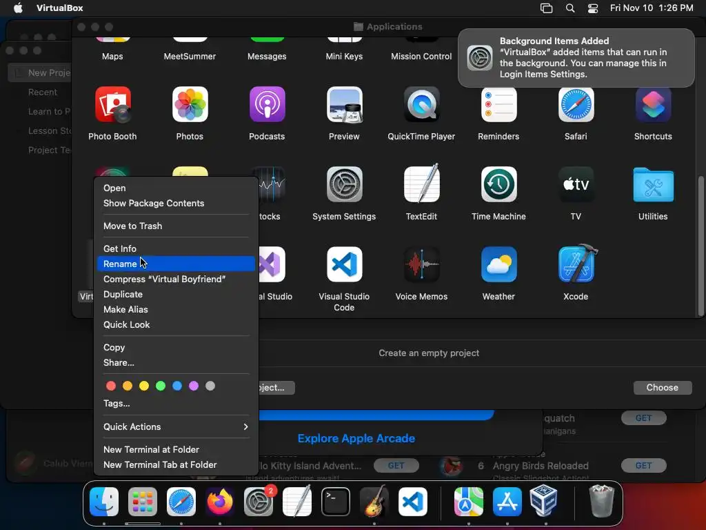706x530 pixels.
Task: Apply the green tag color
Action: click(x=161, y=386)
